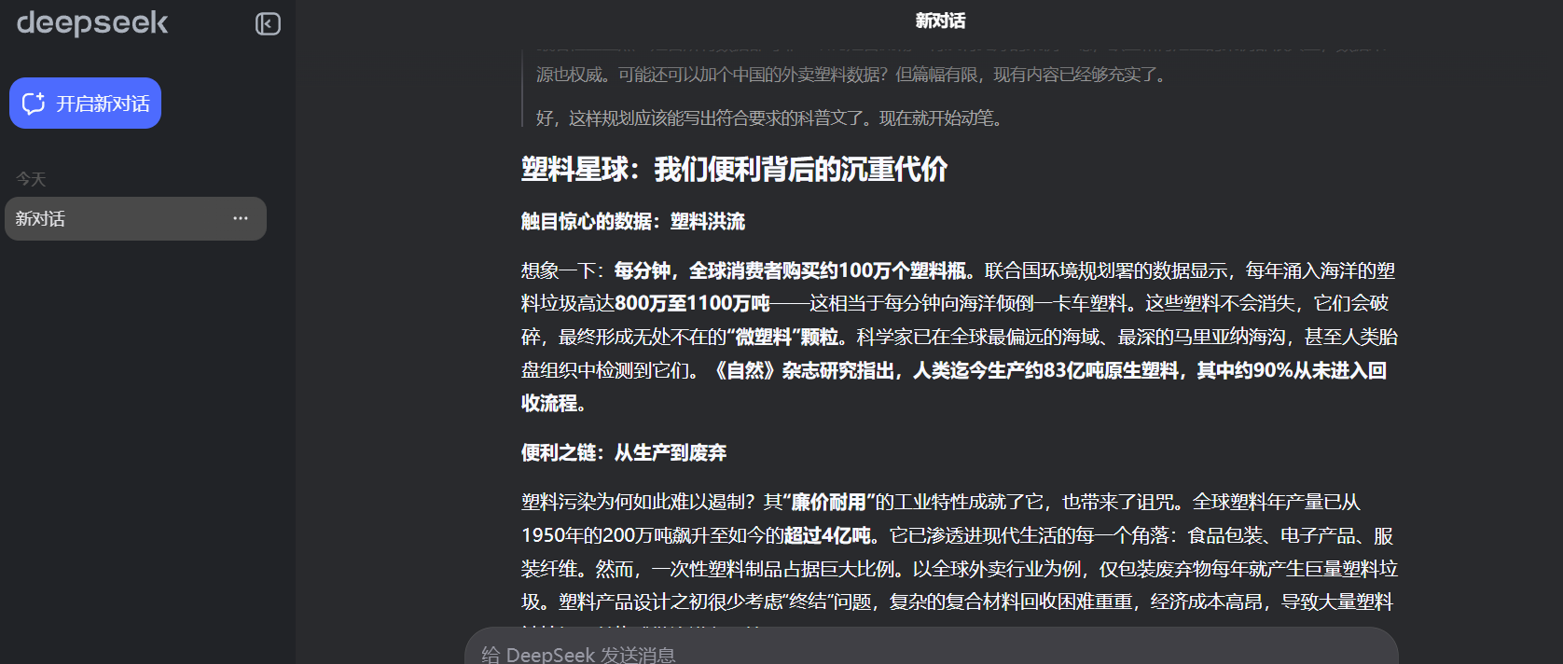Screen dimensions: 1563x664
Task: Click heading 塑料星球：我们便利背后的沉重代价
Action: click(x=734, y=170)
